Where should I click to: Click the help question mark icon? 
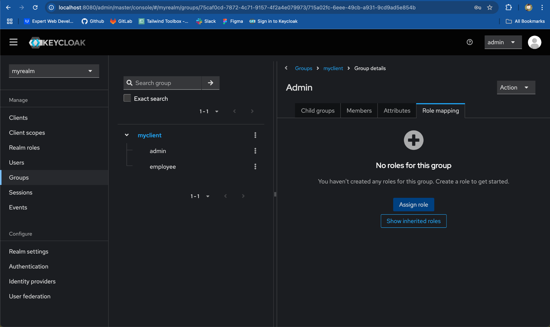click(x=469, y=42)
